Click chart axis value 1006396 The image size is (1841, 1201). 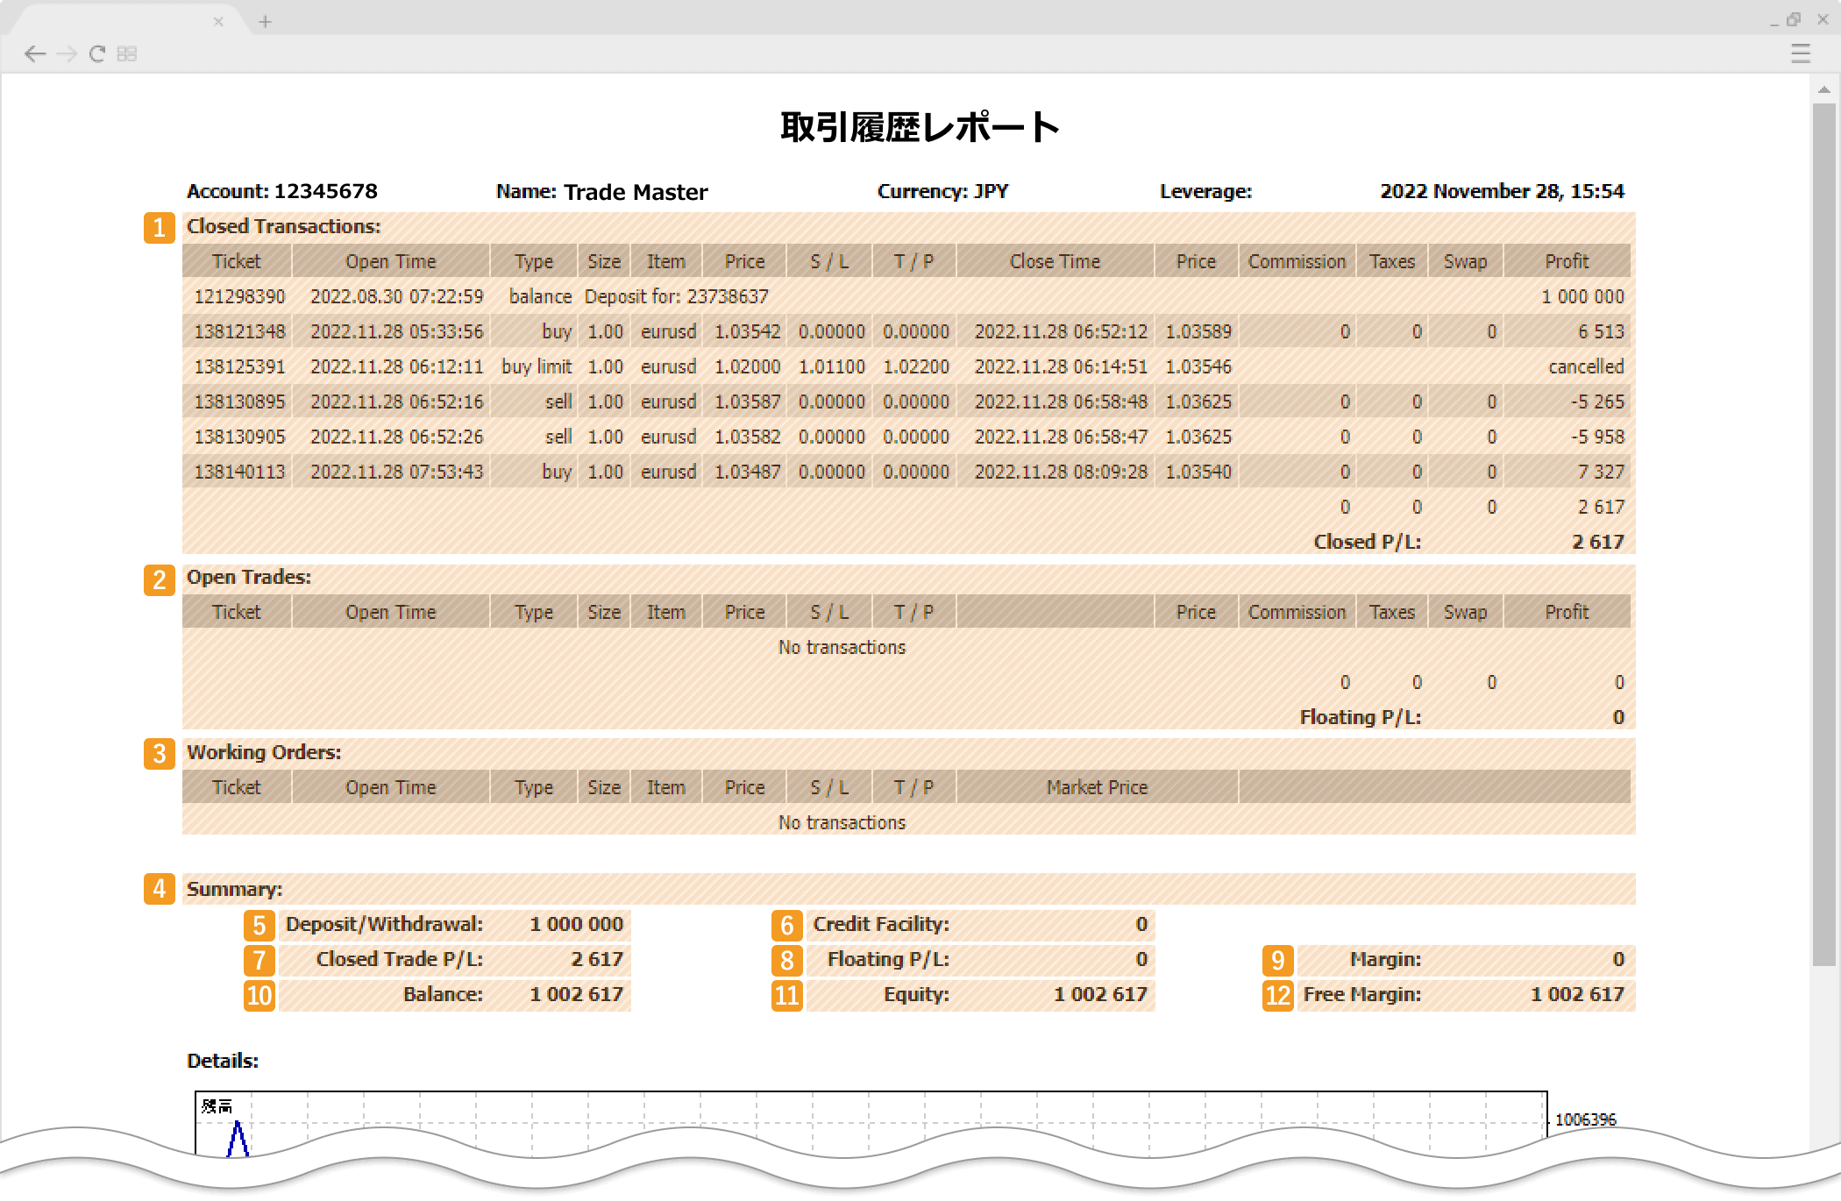1585,1119
